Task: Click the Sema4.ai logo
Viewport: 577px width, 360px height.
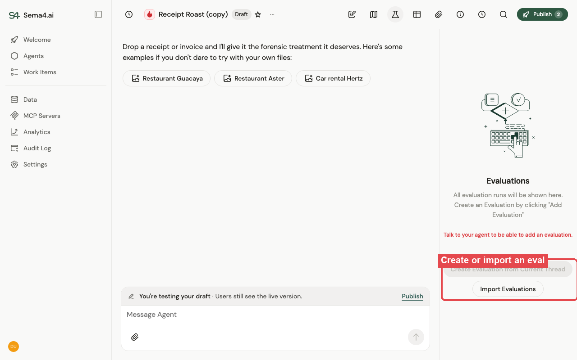Action: click(x=31, y=15)
